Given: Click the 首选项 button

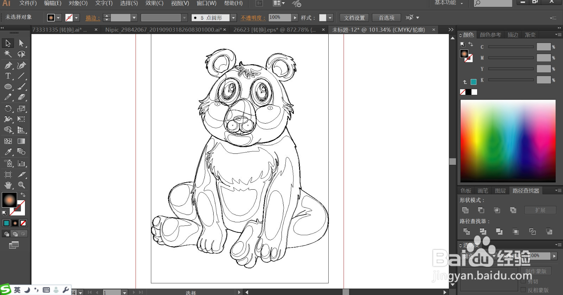Looking at the screenshot, I should pyautogui.click(x=386, y=18).
